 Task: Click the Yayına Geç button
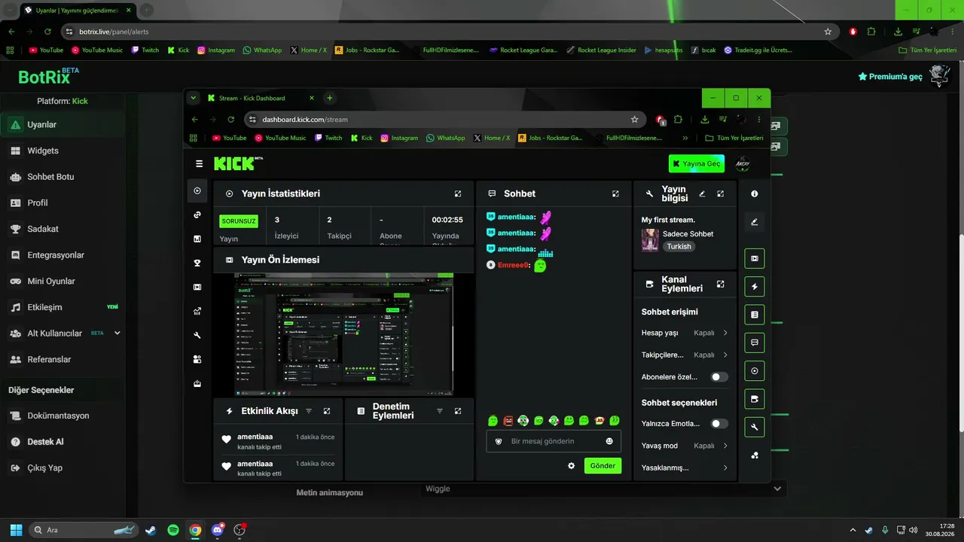click(x=697, y=163)
